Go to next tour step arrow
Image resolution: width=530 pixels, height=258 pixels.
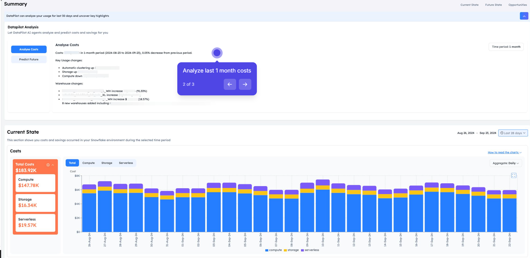point(245,84)
